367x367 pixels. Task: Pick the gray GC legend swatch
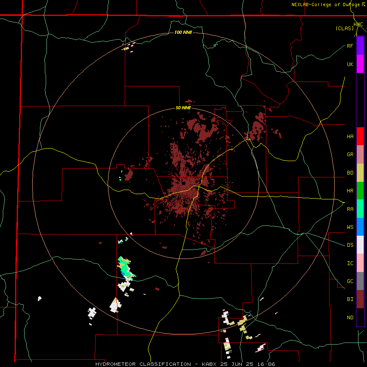[360, 281]
